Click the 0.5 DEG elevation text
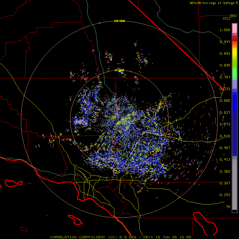 tap(128, 237)
